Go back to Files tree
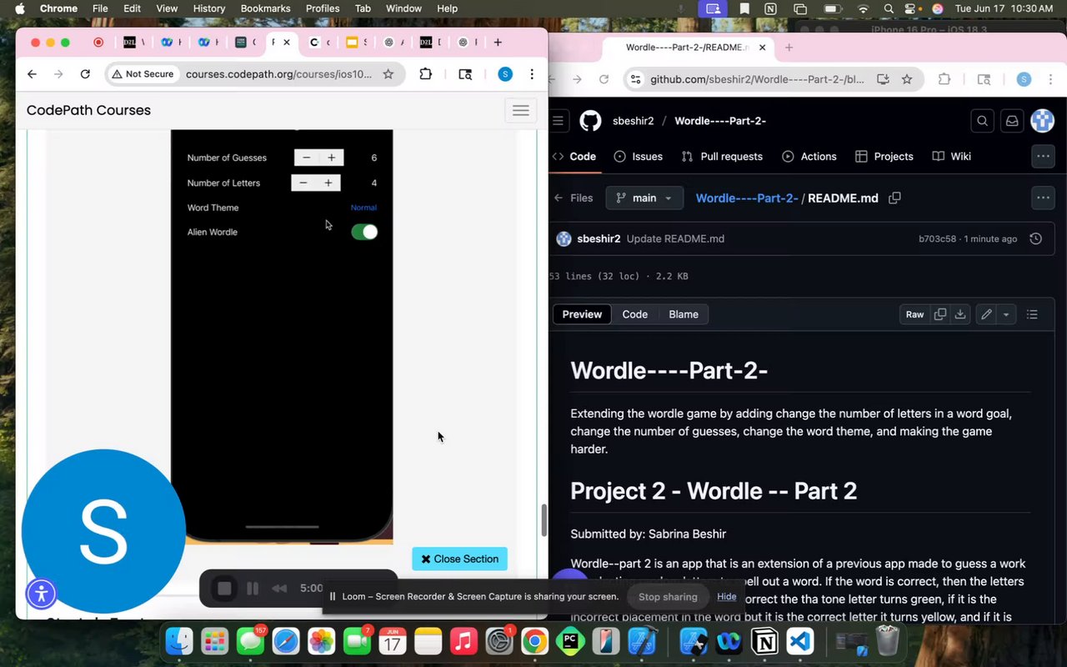1067x667 pixels. coord(574,198)
